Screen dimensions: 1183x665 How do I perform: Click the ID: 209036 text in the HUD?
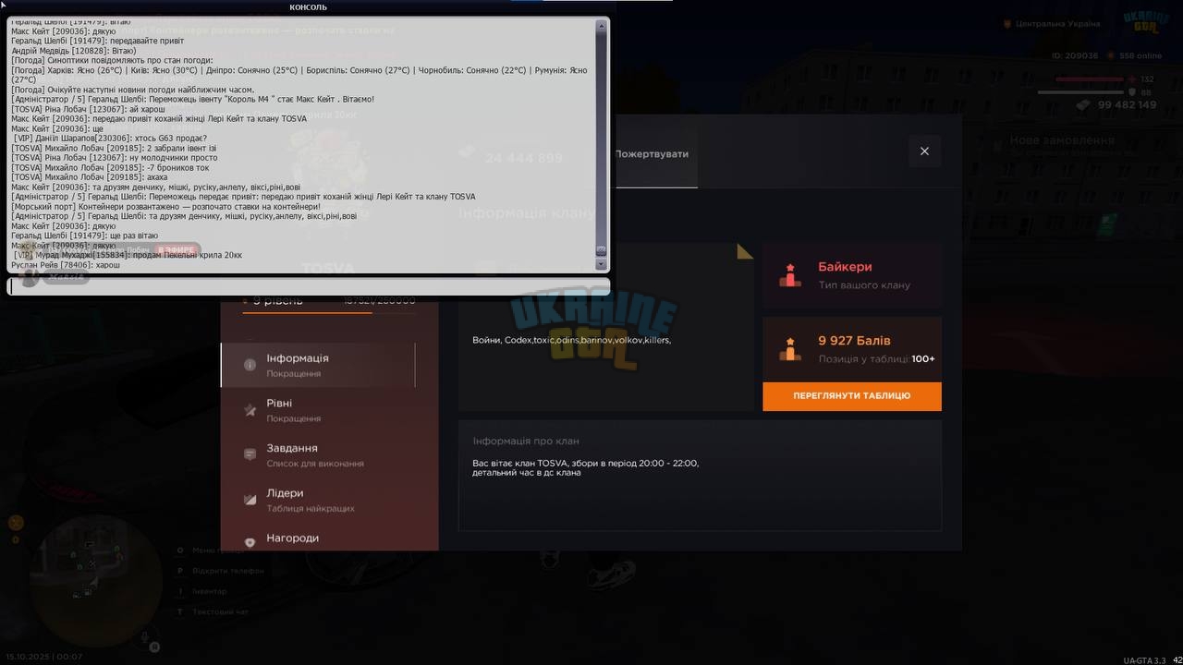(x=1075, y=55)
